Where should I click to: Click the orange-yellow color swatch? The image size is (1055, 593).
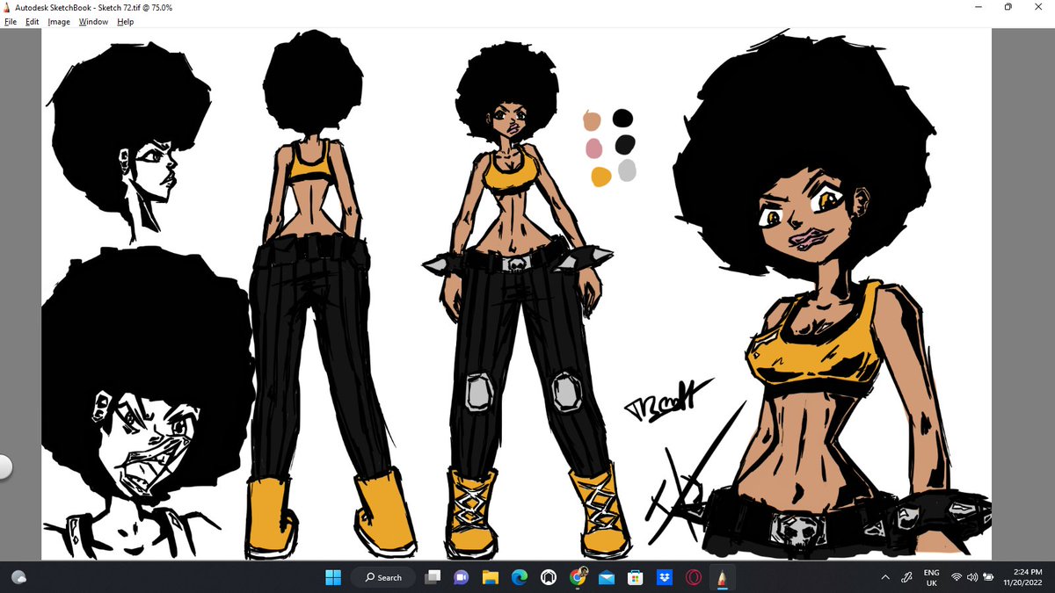click(601, 177)
